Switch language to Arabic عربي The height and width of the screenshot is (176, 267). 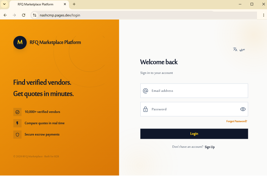(x=242, y=50)
